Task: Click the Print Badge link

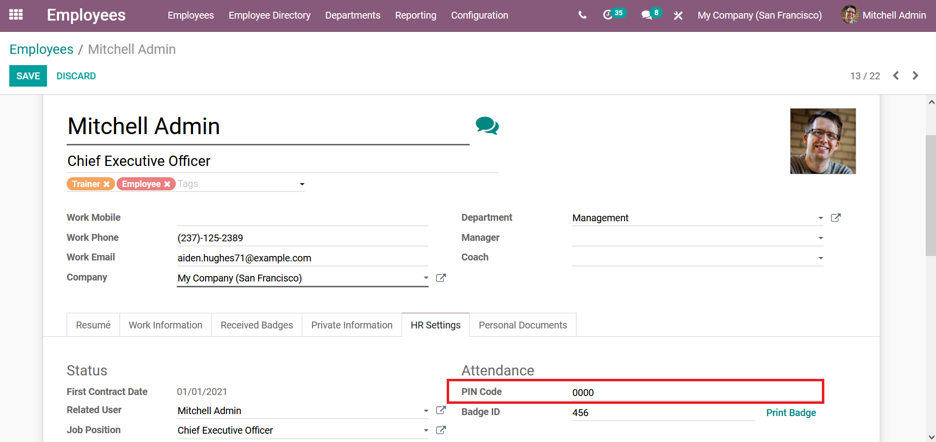Action: click(791, 413)
